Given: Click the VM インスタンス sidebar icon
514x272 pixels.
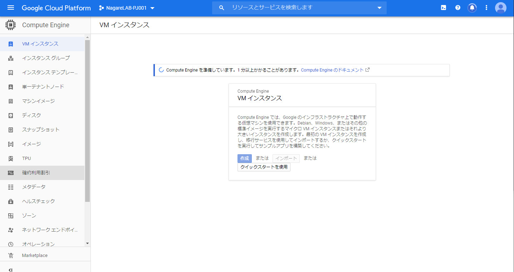Looking at the screenshot, I should [x=11, y=44].
